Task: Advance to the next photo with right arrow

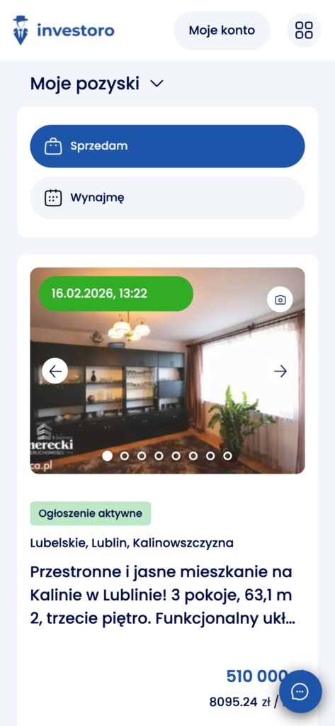Action: click(x=280, y=371)
